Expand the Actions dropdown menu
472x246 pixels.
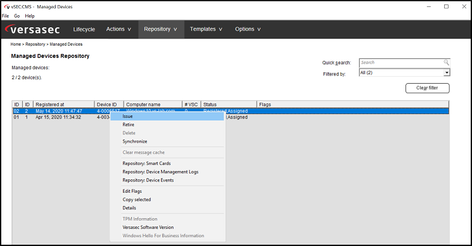click(118, 29)
